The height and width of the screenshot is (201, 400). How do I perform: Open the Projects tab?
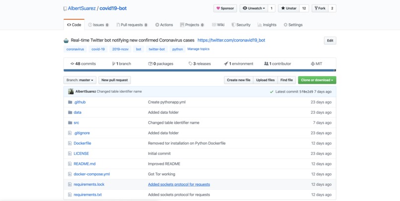point(192,25)
